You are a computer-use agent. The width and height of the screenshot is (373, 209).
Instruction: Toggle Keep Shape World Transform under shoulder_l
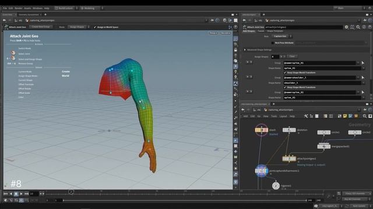click(285, 88)
